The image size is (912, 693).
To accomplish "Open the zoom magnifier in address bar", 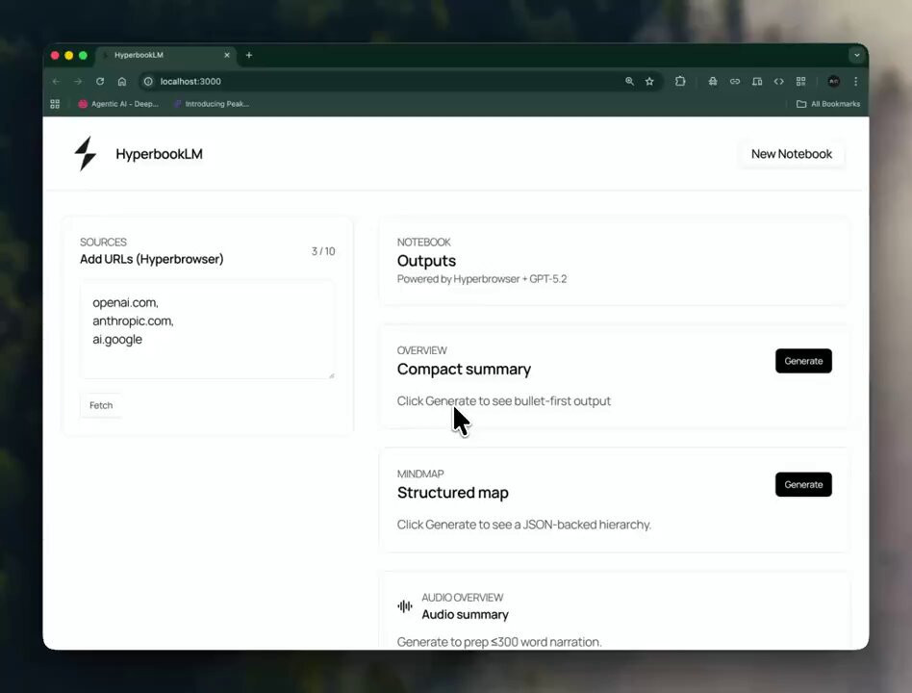I will (x=629, y=82).
